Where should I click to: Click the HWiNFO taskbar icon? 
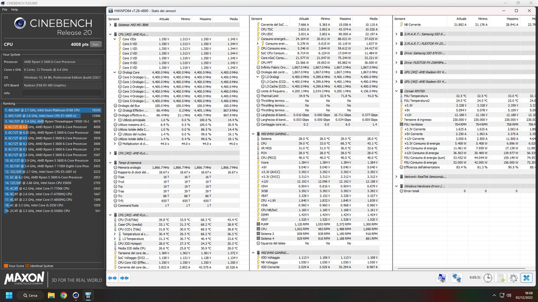click(x=88, y=295)
